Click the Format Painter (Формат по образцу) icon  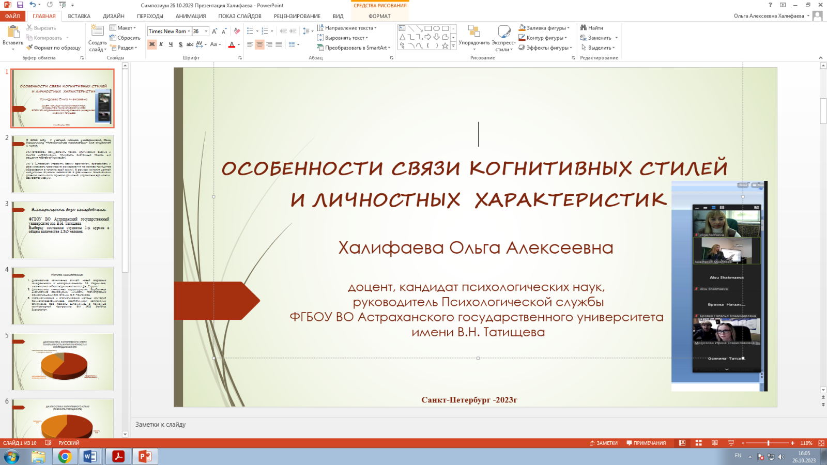click(30, 48)
